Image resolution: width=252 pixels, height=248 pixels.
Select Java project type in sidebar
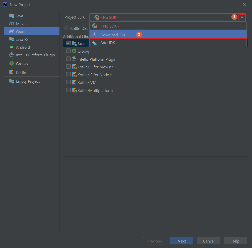click(32, 16)
